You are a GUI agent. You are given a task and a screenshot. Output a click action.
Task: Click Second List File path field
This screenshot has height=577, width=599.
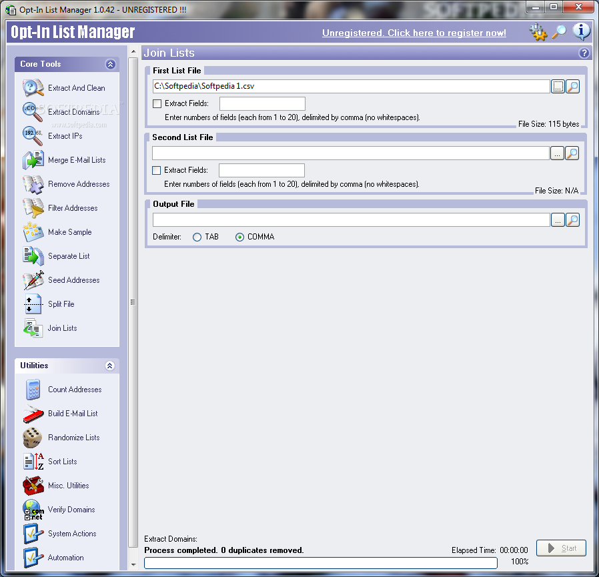click(350, 153)
